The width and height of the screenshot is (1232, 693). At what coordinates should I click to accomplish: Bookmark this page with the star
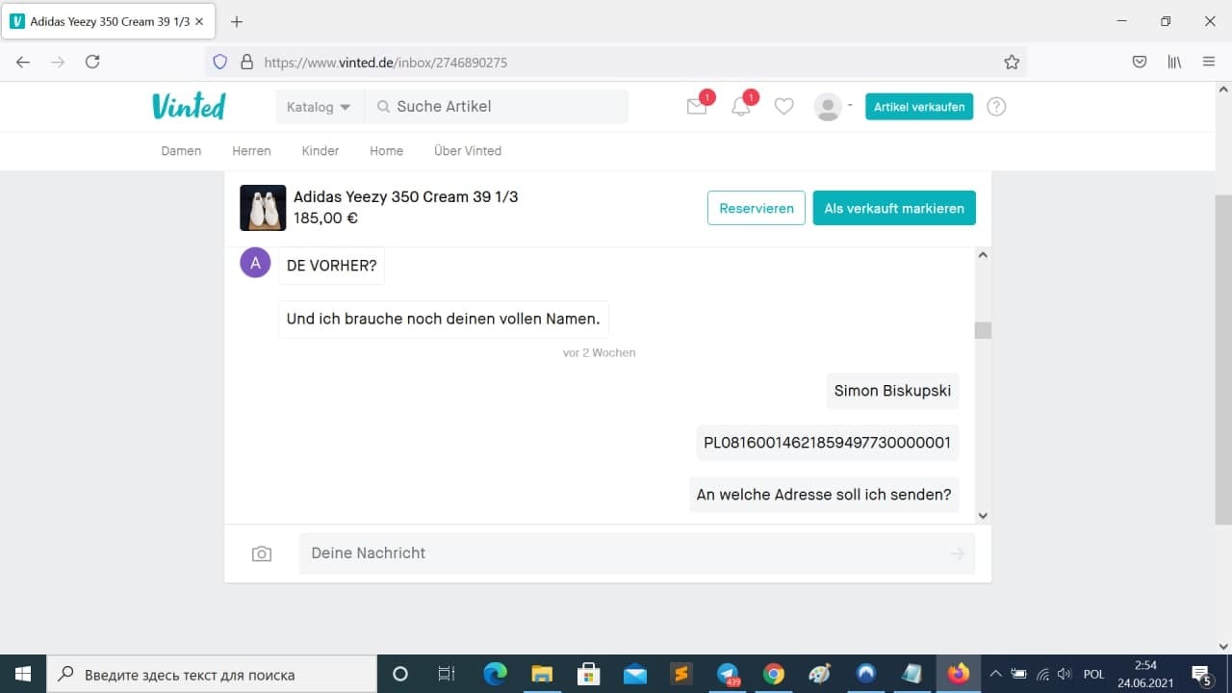pyautogui.click(x=1012, y=62)
